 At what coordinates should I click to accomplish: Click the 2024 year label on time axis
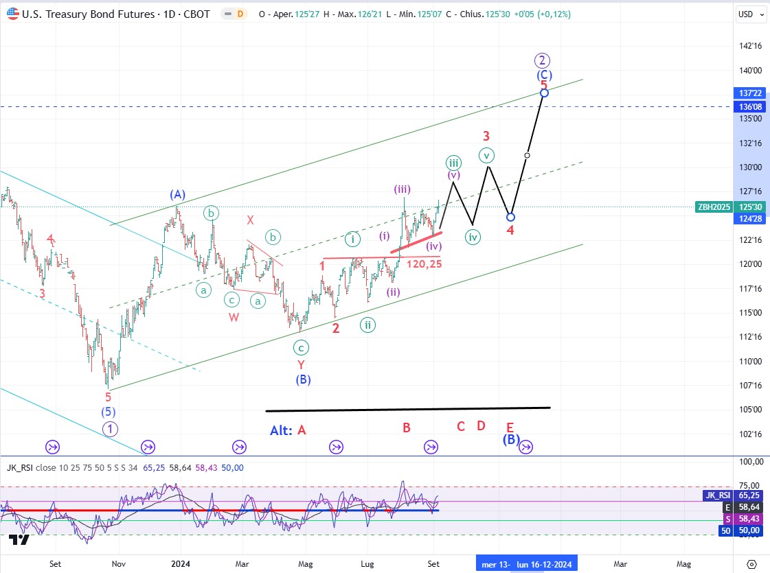(x=181, y=563)
